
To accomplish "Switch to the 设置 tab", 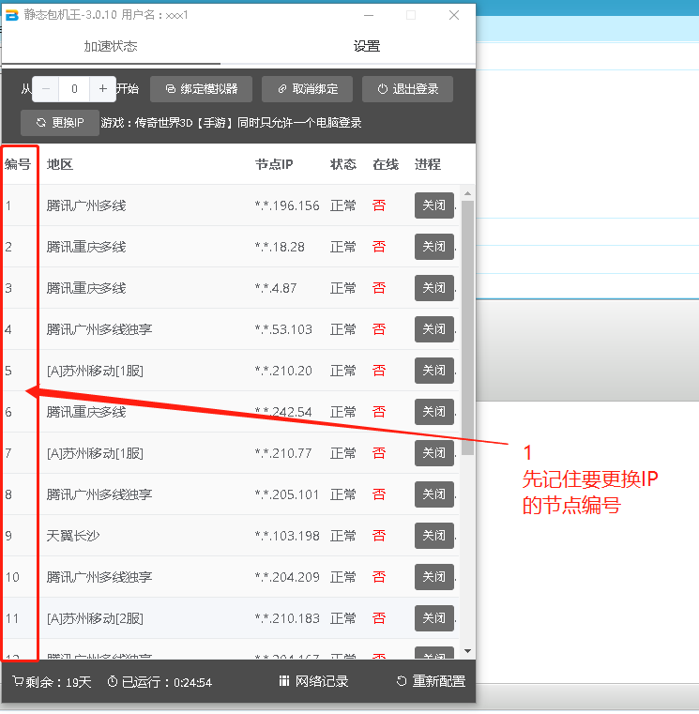I will tap(367, 46).
